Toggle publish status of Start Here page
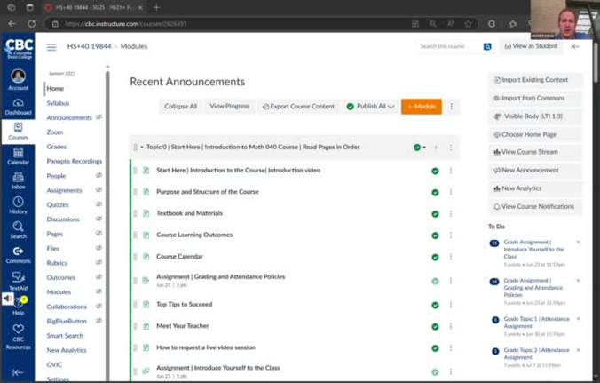Image resolution: width=600 pixels, height=383 pixels. pos(435,171)
